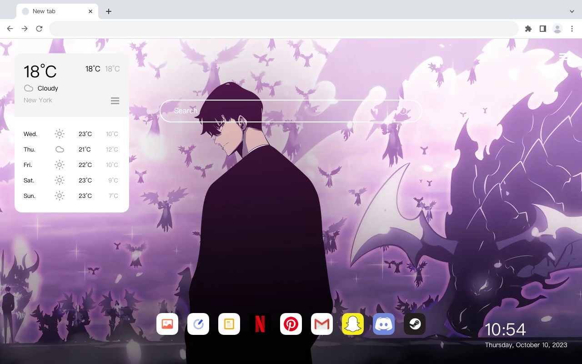Focus the browser address bar
Viewport: 582px width, 364px height.
pos(284,29)
